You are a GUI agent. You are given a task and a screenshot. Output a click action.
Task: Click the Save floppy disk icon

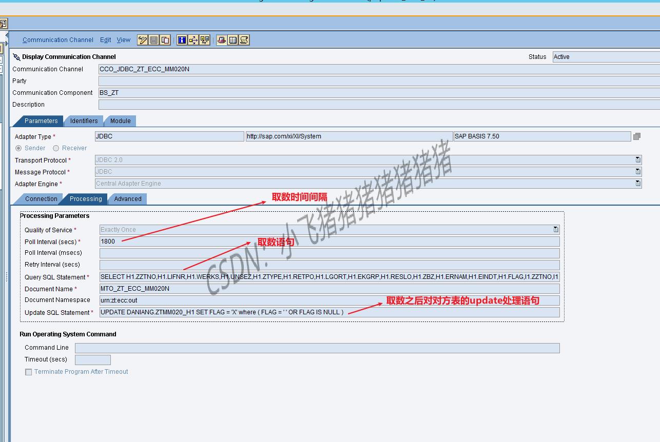point(154,40)
